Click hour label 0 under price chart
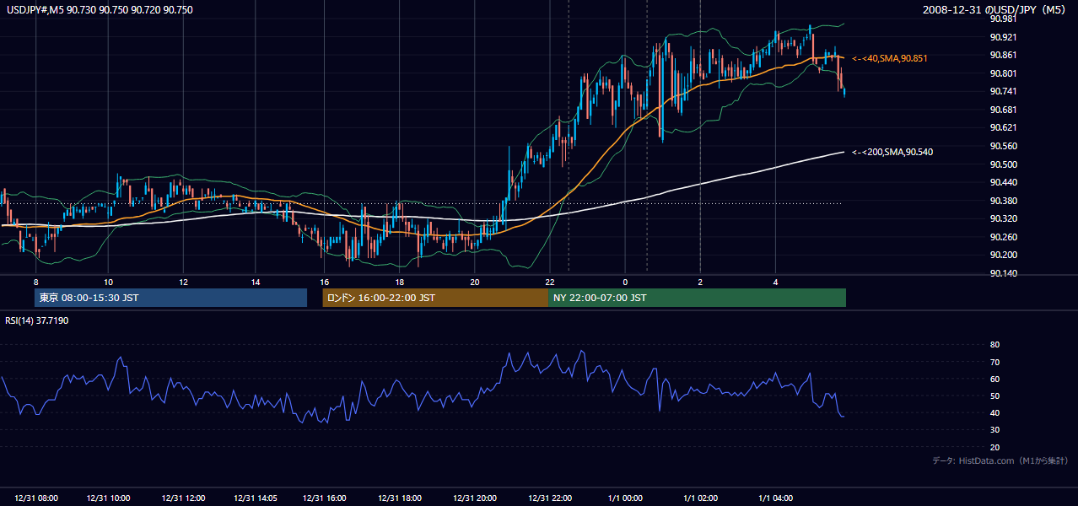Viewport: 1078px width, 506px height. (x=625, y=282)
